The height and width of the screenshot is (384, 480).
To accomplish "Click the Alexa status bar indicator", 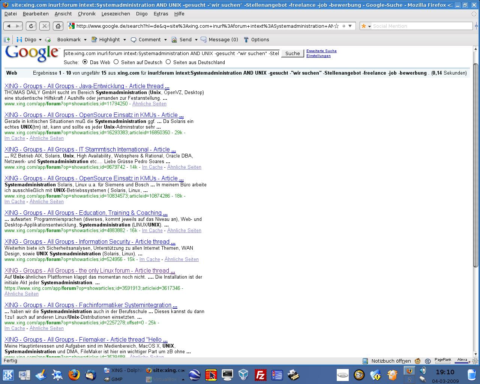I will [x=462, y=361].
